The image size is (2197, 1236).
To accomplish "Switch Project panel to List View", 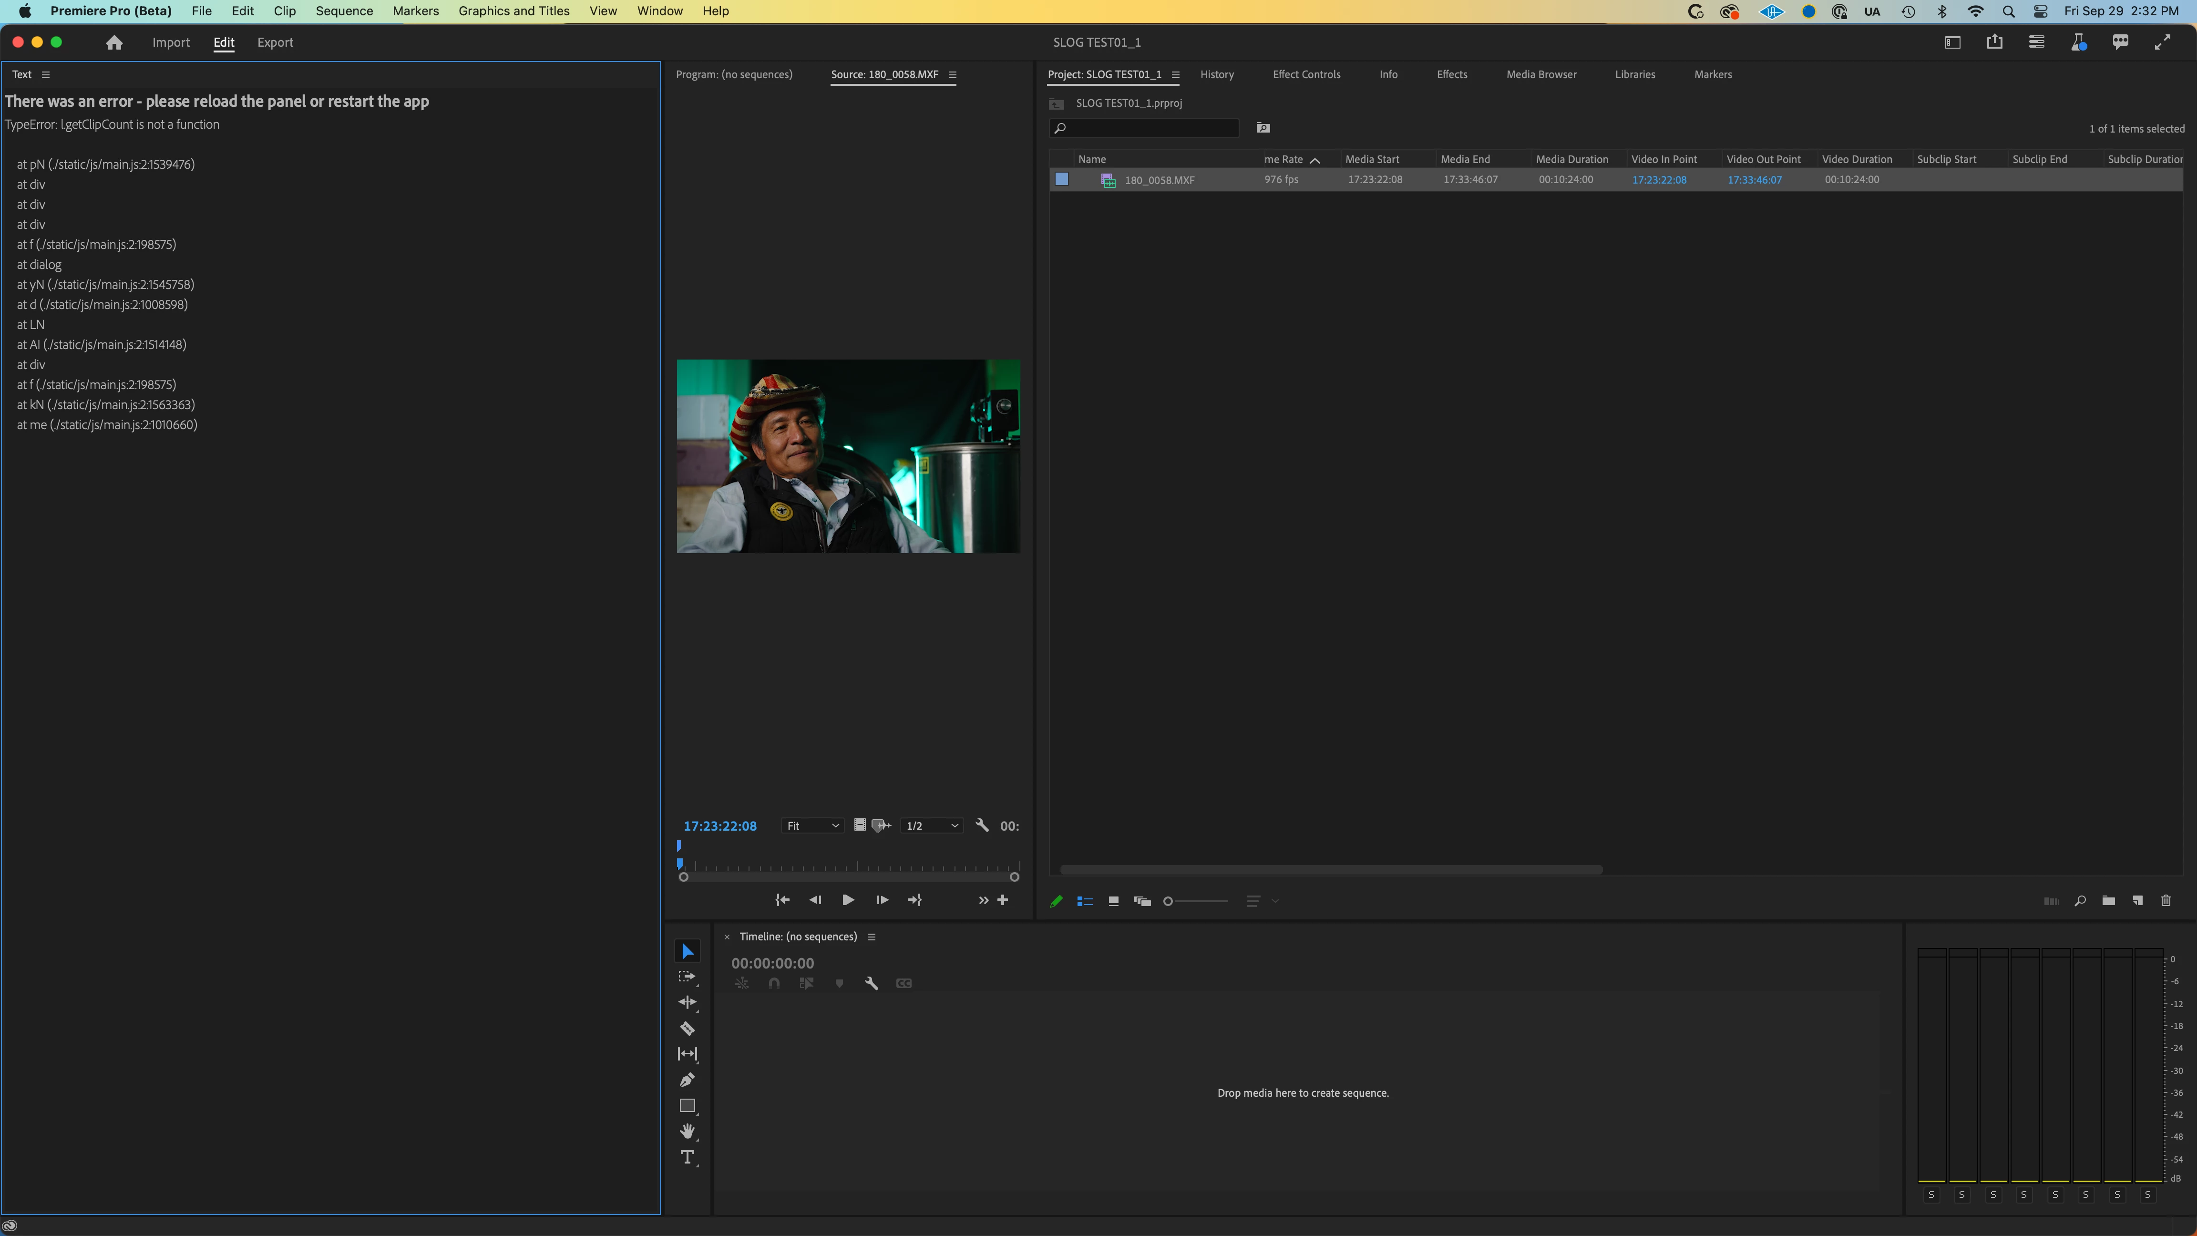I will (x=1085, y=901).
